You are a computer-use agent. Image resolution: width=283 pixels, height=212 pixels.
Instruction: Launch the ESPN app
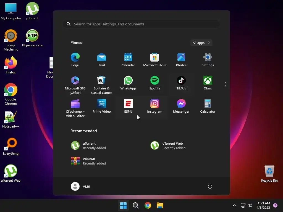pyautogui.click(x=128, y=106)
